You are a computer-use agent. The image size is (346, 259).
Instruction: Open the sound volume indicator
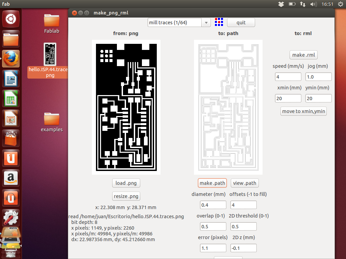[313, 4]
